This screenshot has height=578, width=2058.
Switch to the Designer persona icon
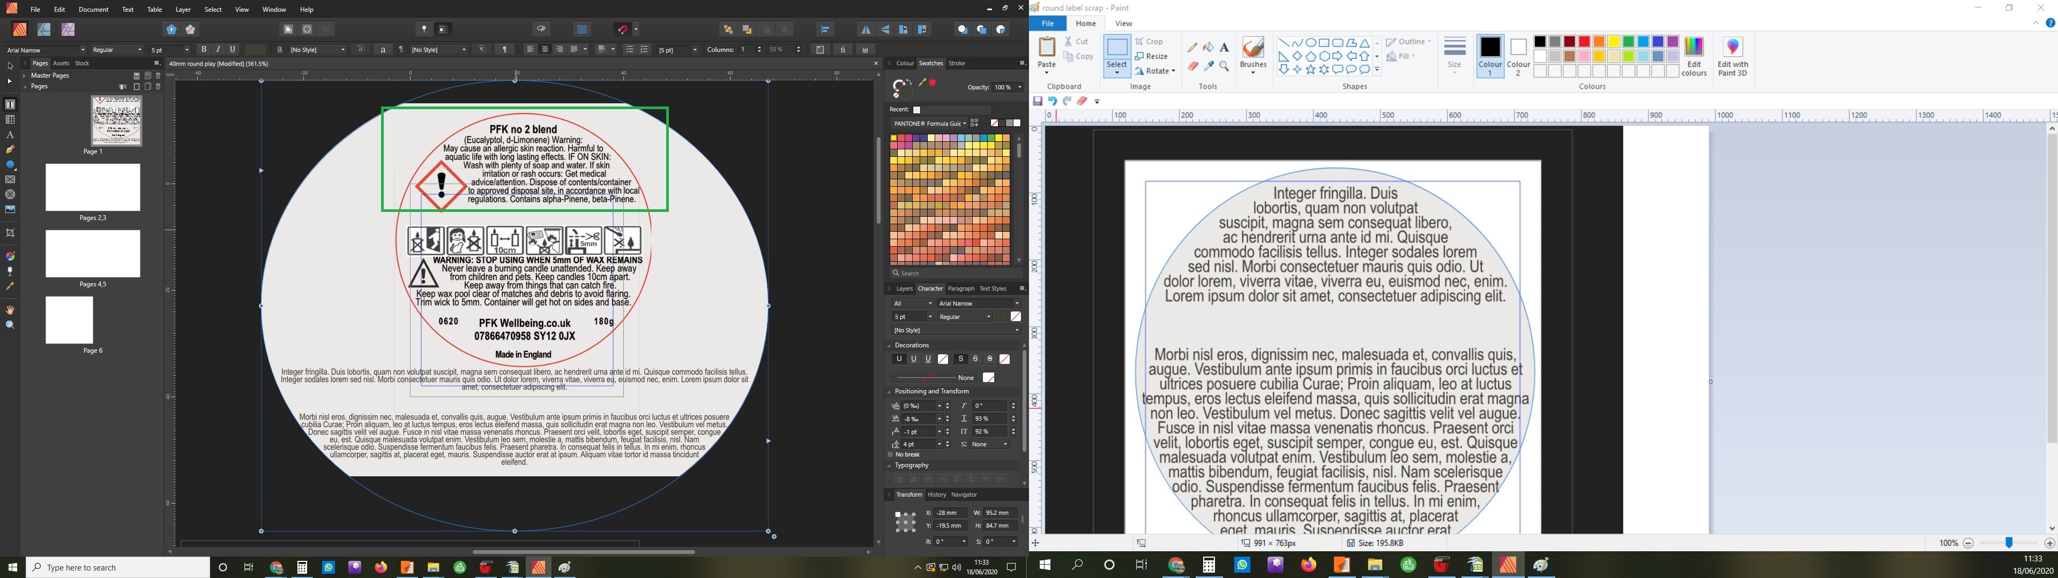[44, 29]
